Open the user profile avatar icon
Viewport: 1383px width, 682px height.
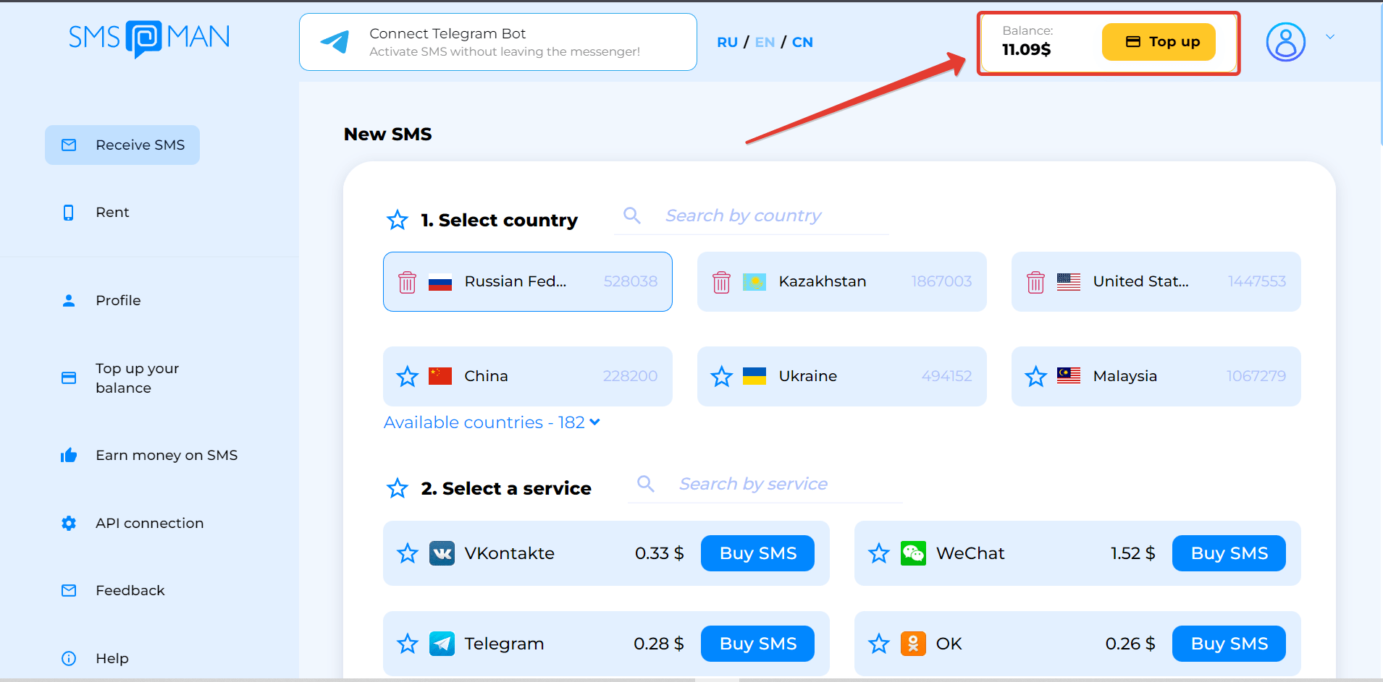coord(1285,42)
